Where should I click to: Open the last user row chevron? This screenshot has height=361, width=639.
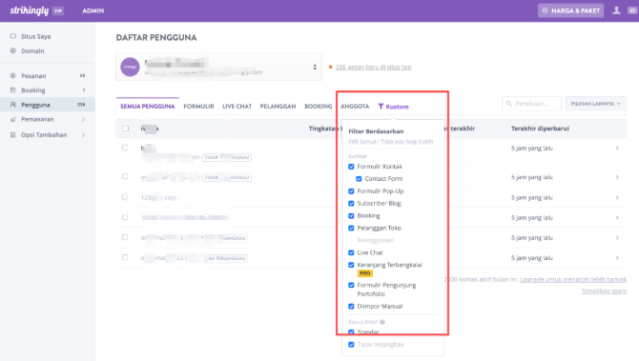(617, 258)
